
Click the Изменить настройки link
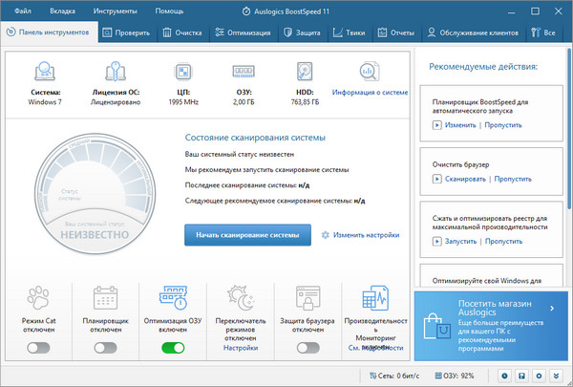(x=360, y=235)
